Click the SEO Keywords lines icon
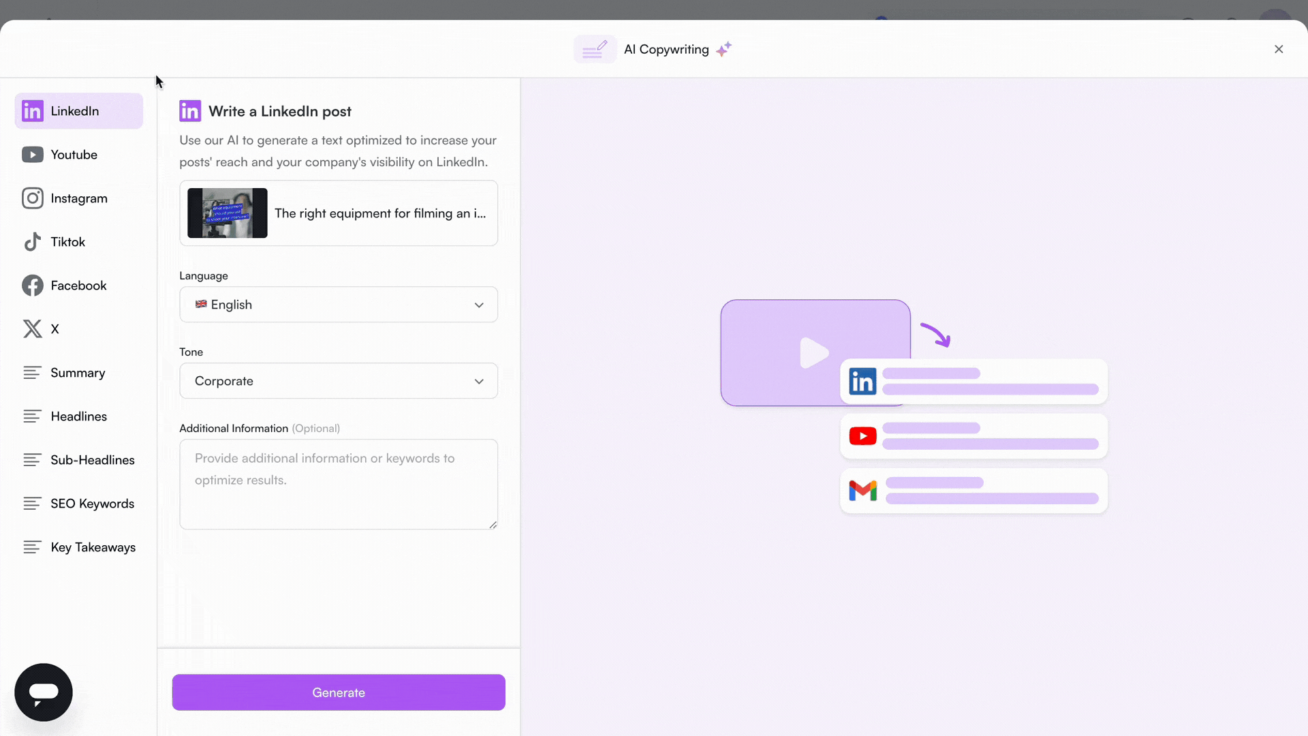The image size is (1308, 736). click(x=33, y=504)
